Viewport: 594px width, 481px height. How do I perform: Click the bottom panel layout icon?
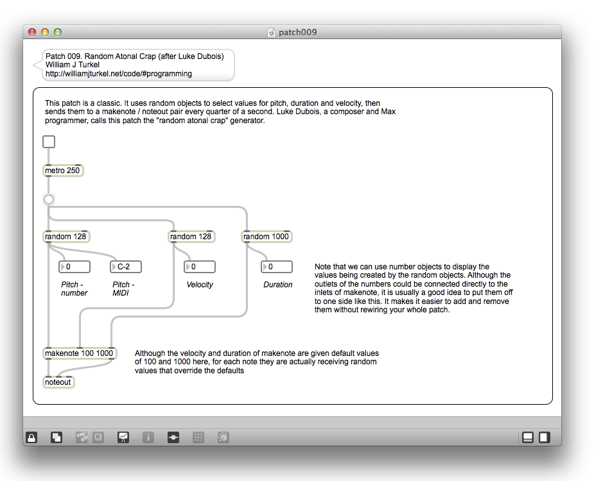528,437
